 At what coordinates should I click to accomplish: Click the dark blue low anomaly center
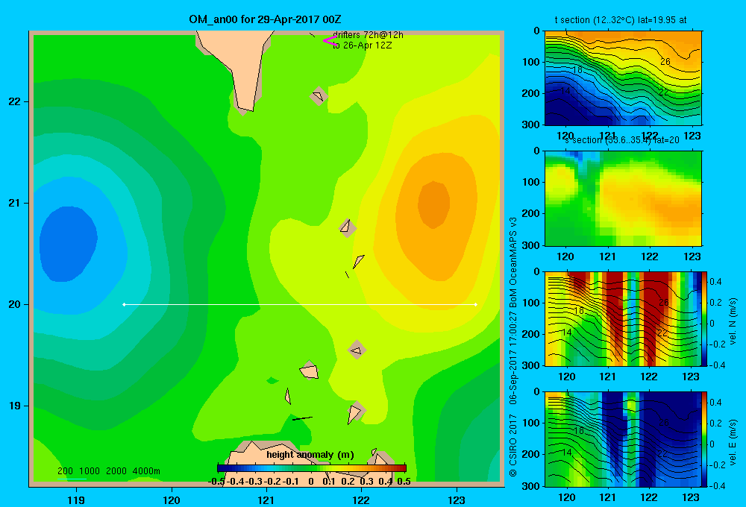coord(68,244)
